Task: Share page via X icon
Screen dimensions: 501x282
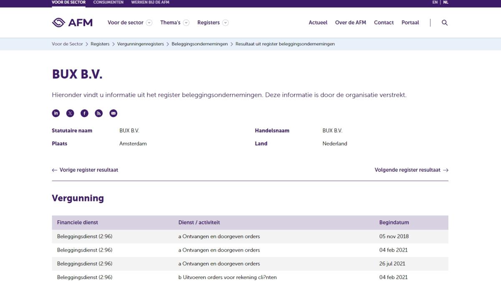Action: (x=70, y=113)
